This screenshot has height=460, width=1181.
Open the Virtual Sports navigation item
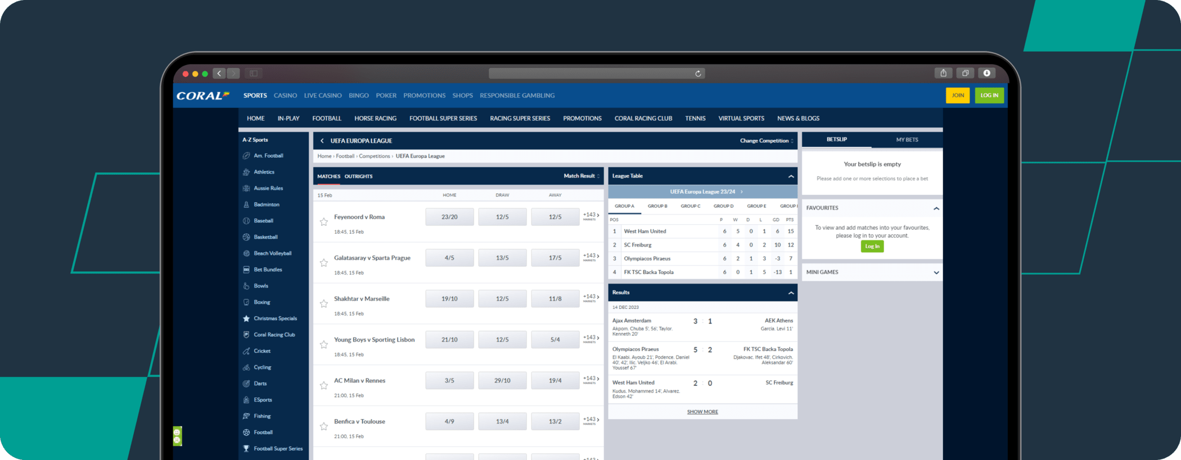click(x=741, y=119)
